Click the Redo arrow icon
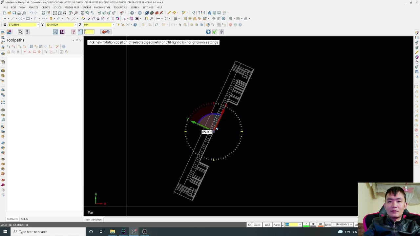The height and width of the screenshot is (236, 420). pos(36,13)
